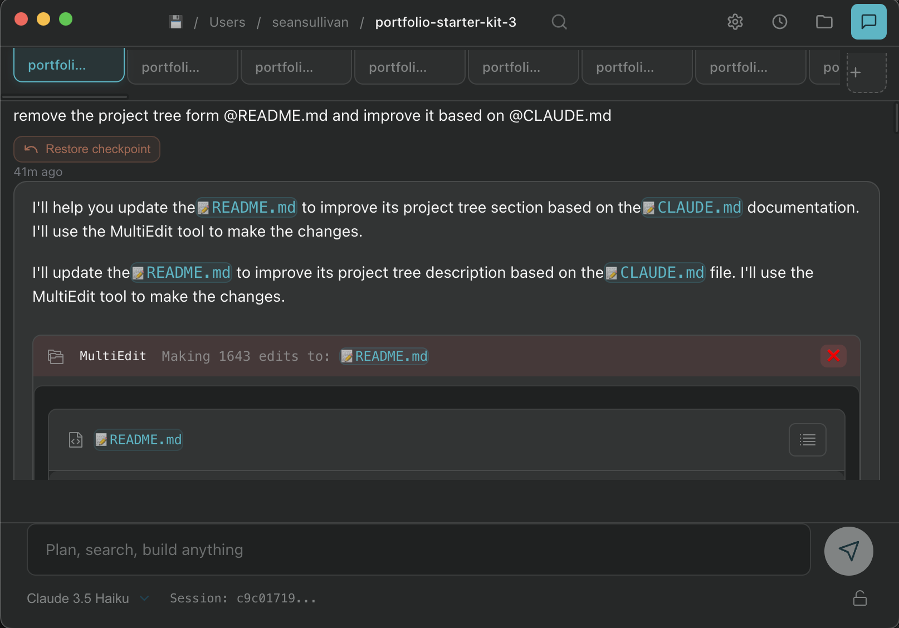The height and width of the screenshot is (628, 899).
Task: Click the Restore checkpoint undo arrow icon
Action: [x=31, y=149]
